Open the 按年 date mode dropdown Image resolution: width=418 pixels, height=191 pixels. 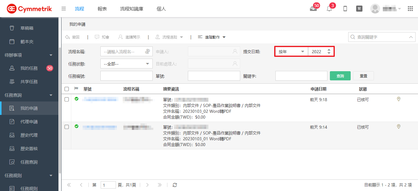(291, 51)
